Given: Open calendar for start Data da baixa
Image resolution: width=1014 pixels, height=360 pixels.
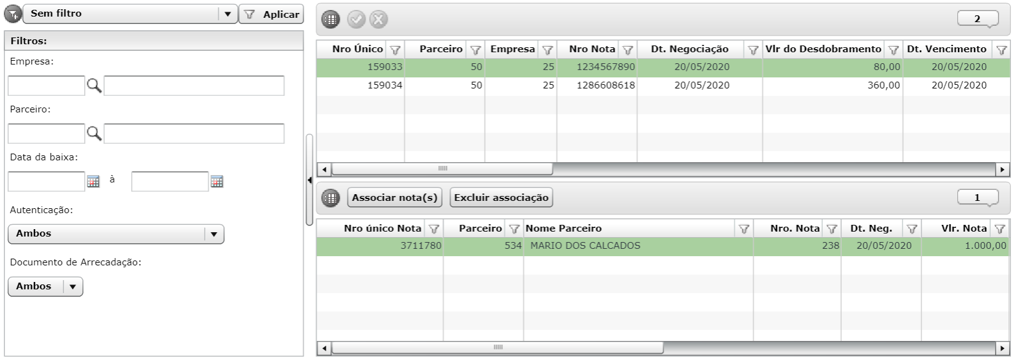Looking at the screenshot, I should pos(93,182).
